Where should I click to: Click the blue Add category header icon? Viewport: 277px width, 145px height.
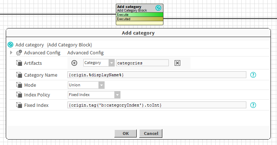tap(10, 45)
